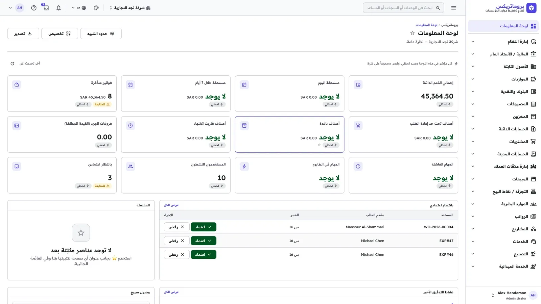Click the help question mark icon
Viewport: 541px width, 304px height.
[34, 8]
